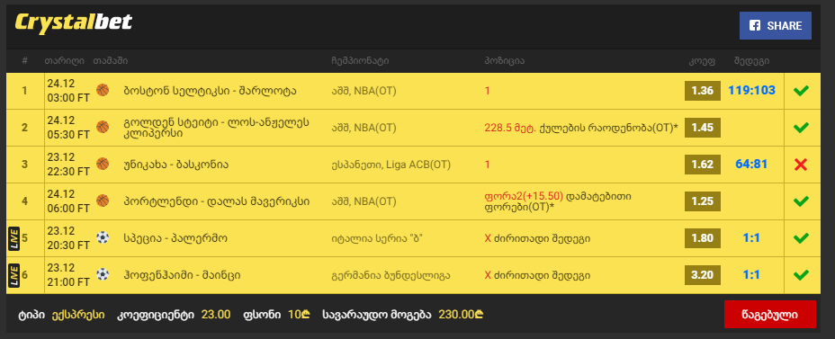Screen dimensions: 835x339
Task: Click the ჩემპიონატი column header
Action: pyautogui.click(x=360, y=60)
